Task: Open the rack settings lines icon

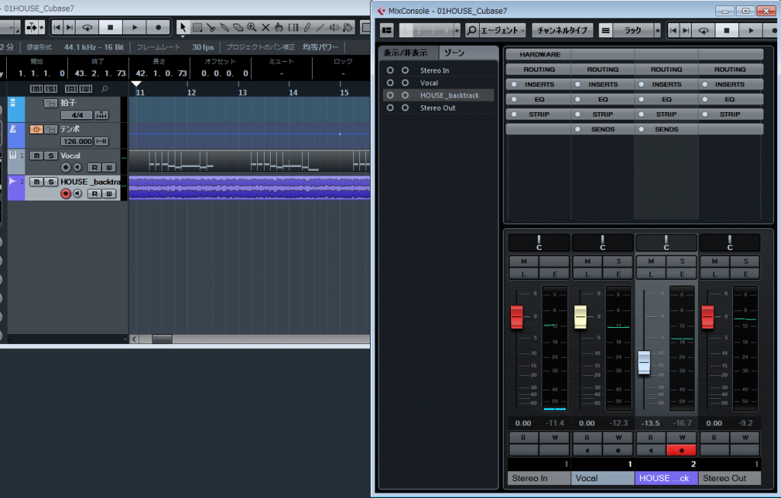Action: click(x=605, y=31)
